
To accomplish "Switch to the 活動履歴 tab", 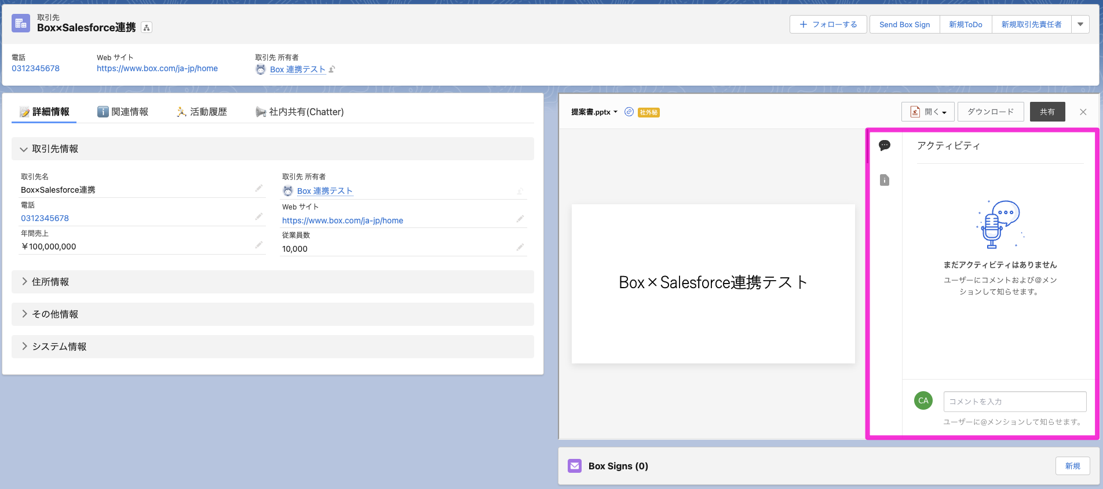I will (202, 112).
